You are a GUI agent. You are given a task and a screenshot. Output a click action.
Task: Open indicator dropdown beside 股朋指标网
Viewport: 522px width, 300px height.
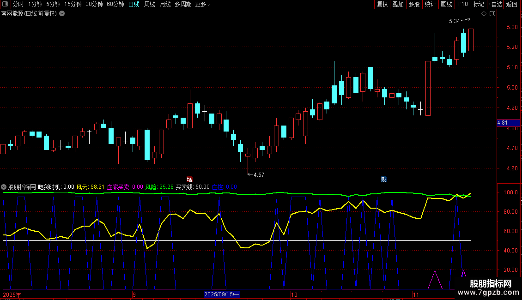(4, 187)
